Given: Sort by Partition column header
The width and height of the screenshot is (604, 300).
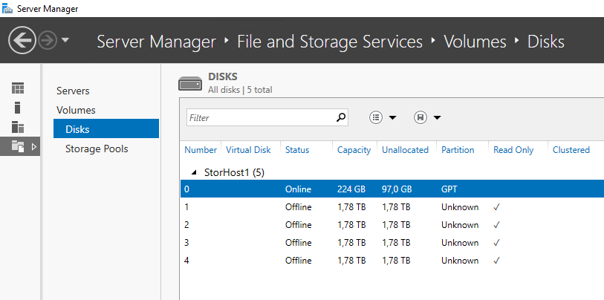Looking at the screenshot, I should click(458, 150).
